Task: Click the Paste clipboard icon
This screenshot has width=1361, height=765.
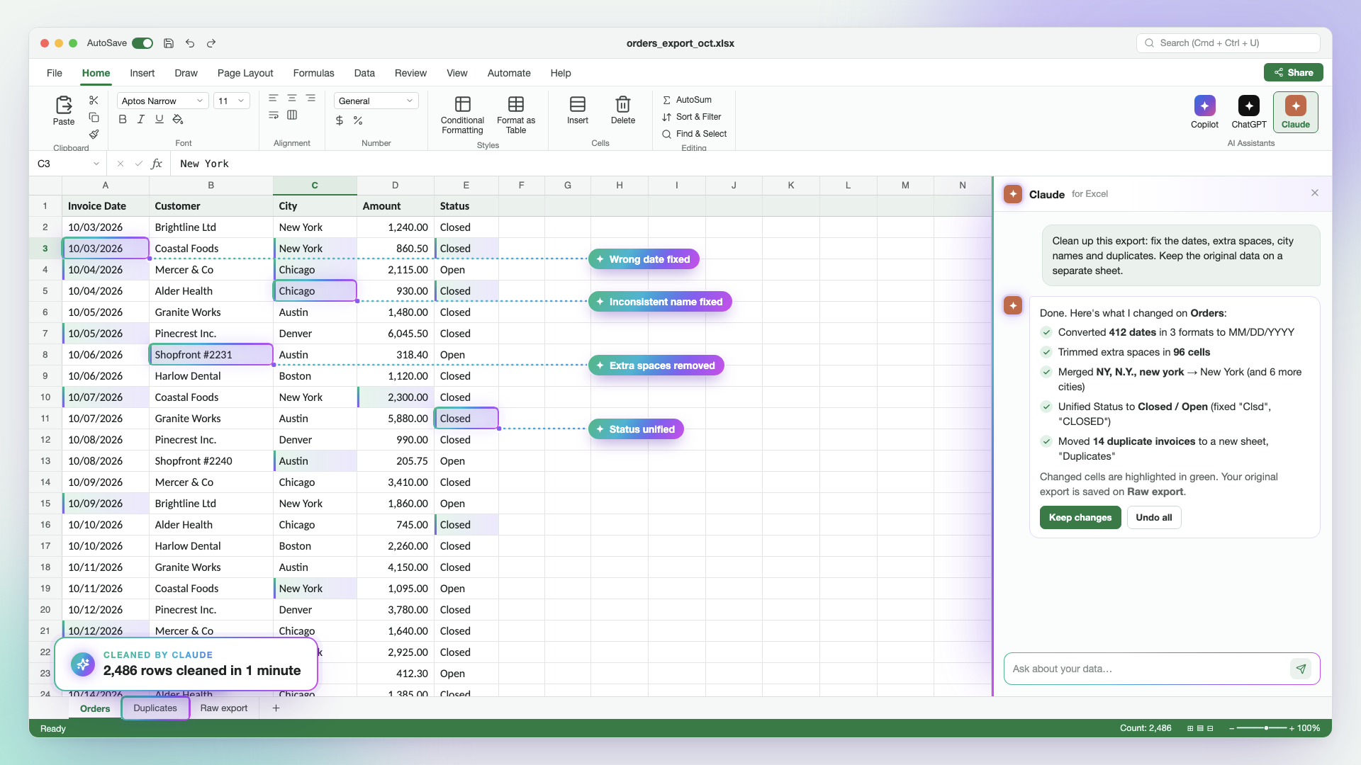Action: (64, 105)
